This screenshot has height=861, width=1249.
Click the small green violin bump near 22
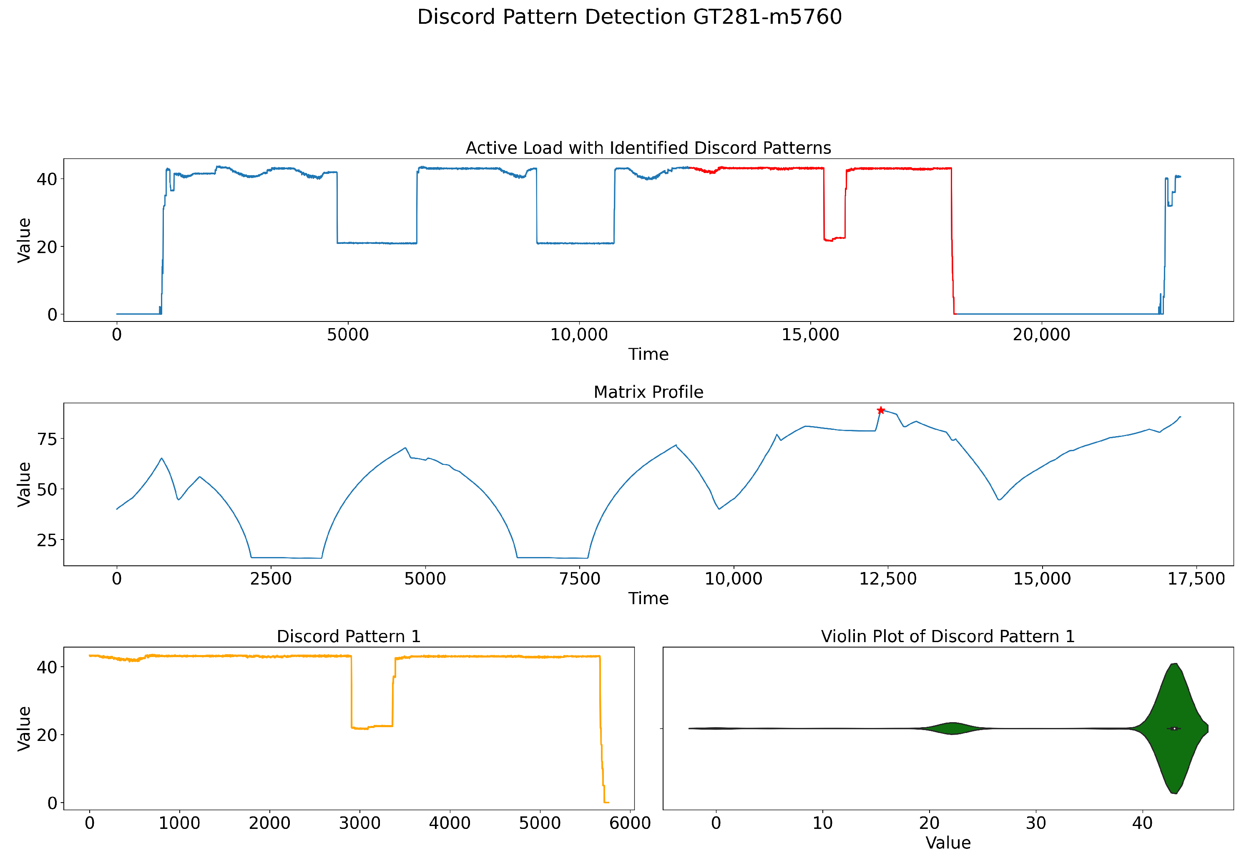(x=953, y=728)
